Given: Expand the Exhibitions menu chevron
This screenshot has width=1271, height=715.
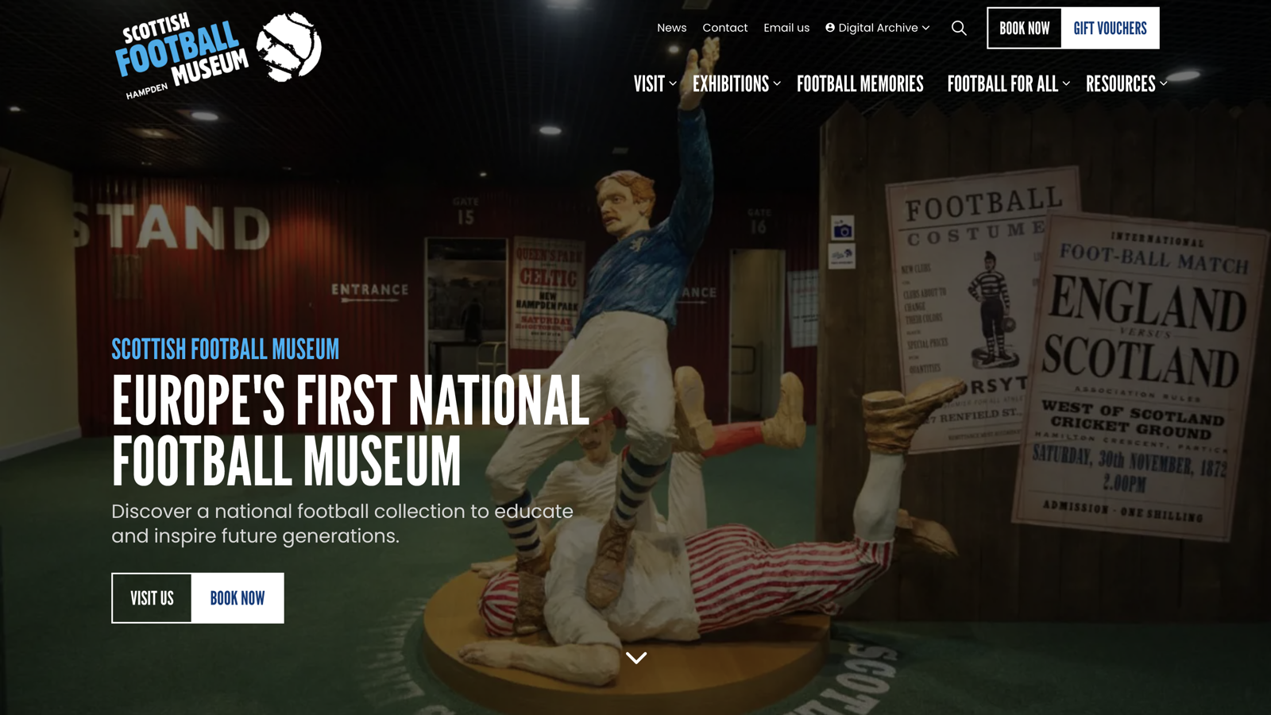Looking at the screenshot, I should [777, 83].
